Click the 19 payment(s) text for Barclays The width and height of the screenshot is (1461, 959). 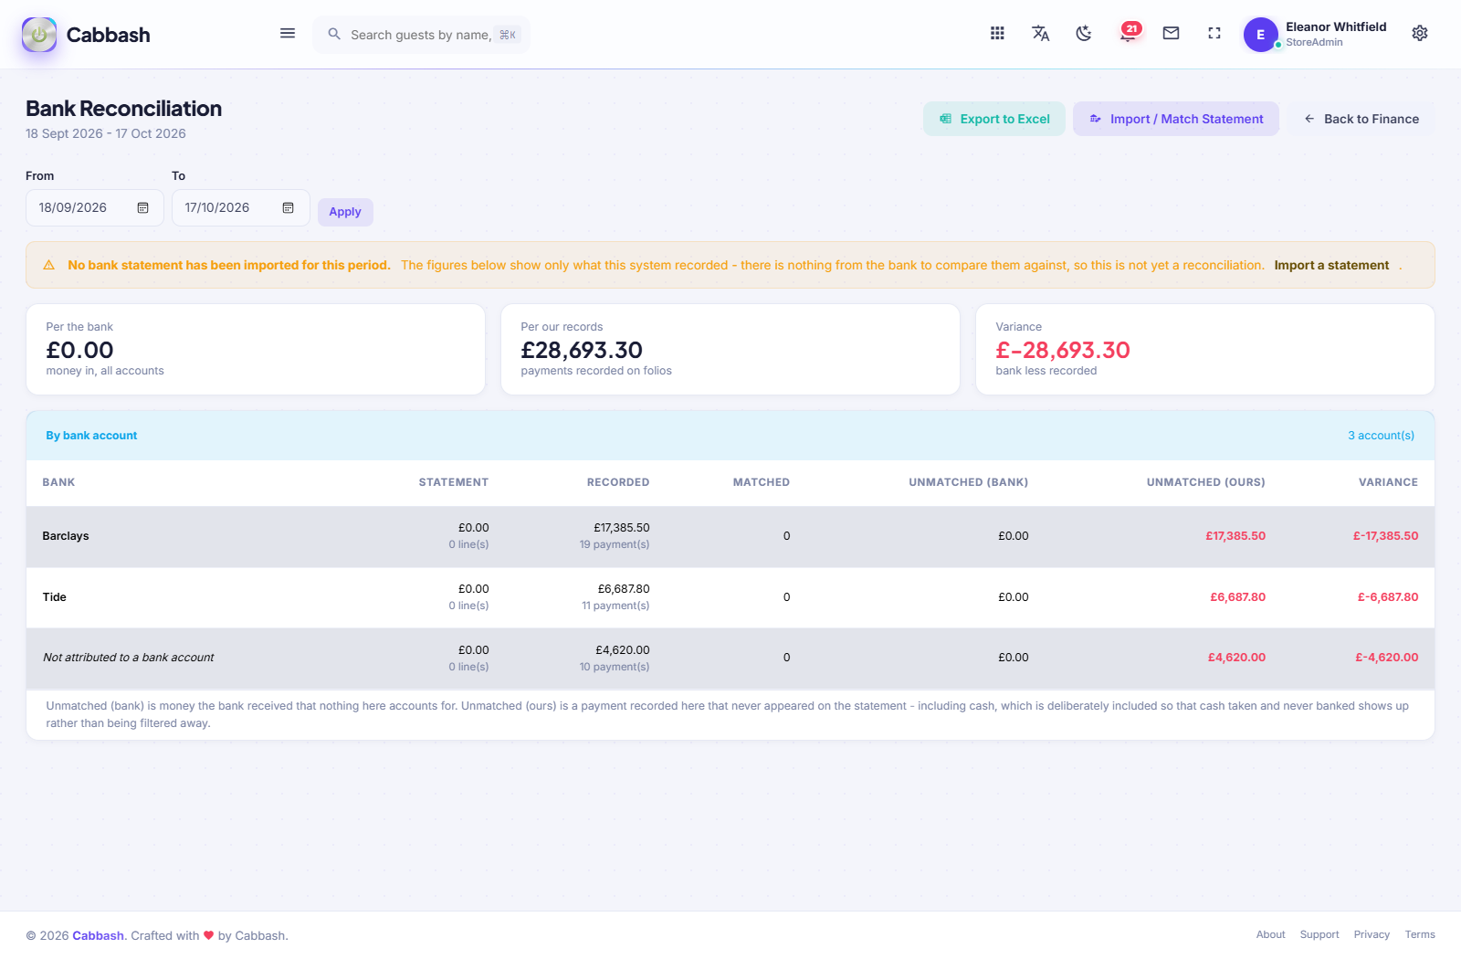(615, 544)
